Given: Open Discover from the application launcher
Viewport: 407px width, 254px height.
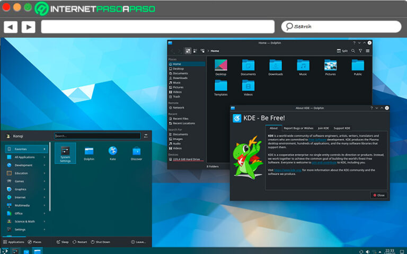Looking at the screenshot, I should coord(136,152).
